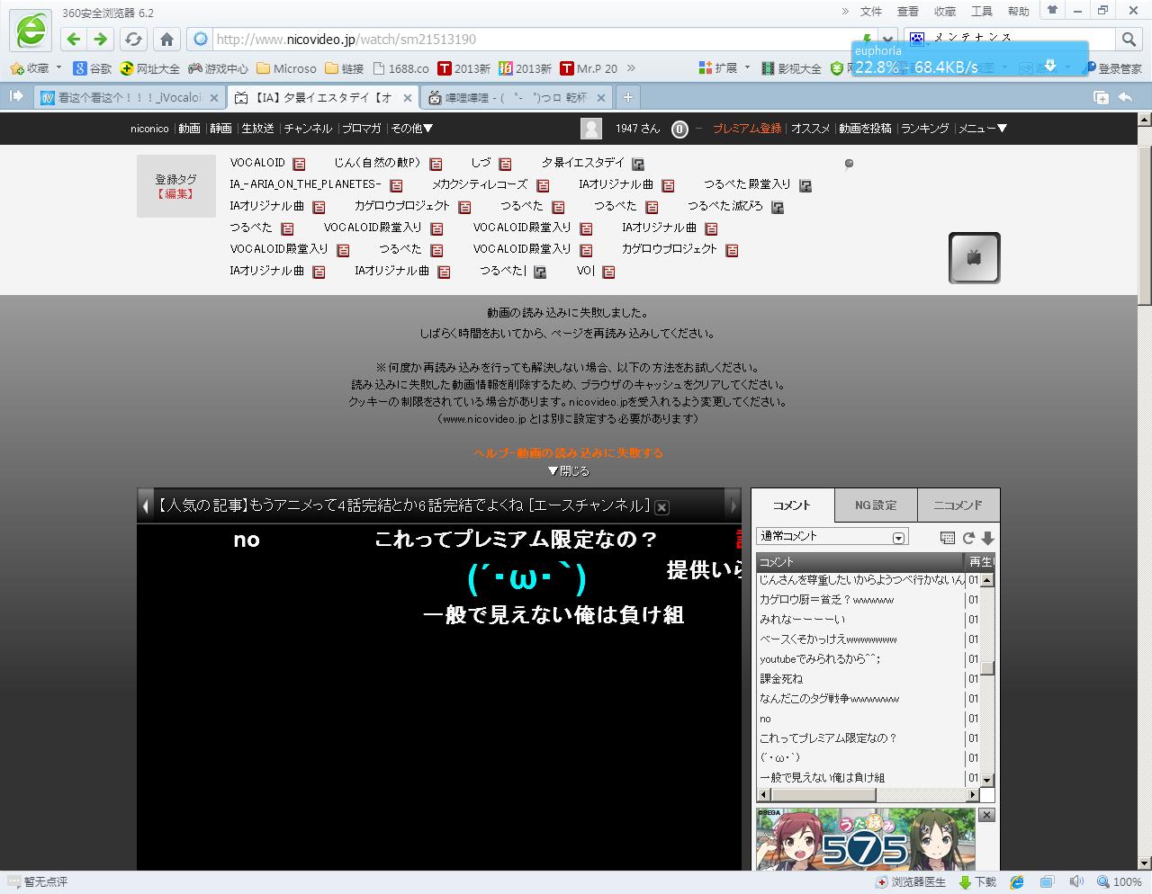Go forward with the green forward arrow
1152x894 pixels.
pos(101,39)
